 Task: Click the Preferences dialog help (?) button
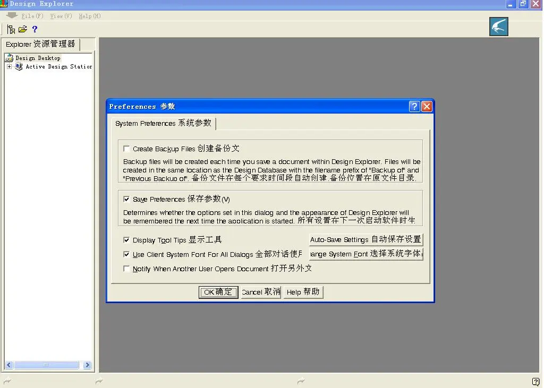[x=414, y=107]
